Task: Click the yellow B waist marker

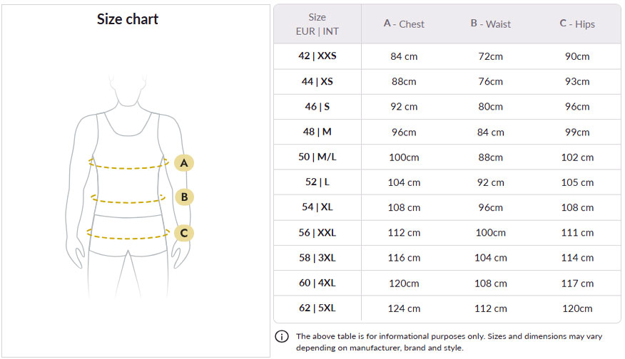Action: (x=184, y=197)
